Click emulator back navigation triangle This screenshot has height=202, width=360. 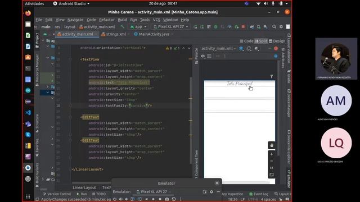click(x=146, y=199)
